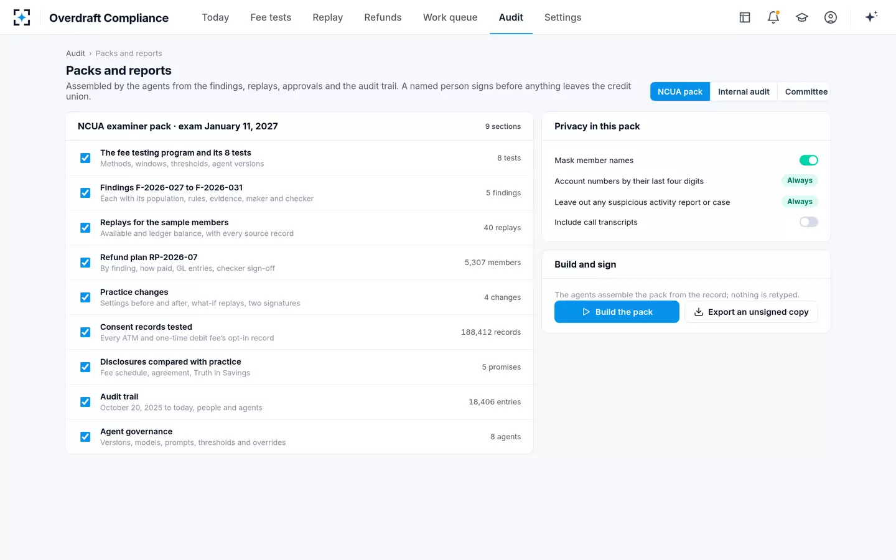Switch to the Replay tab
The width and height of the screenshot is (896, 560).
pyautogui.click(x=328, y=17)
